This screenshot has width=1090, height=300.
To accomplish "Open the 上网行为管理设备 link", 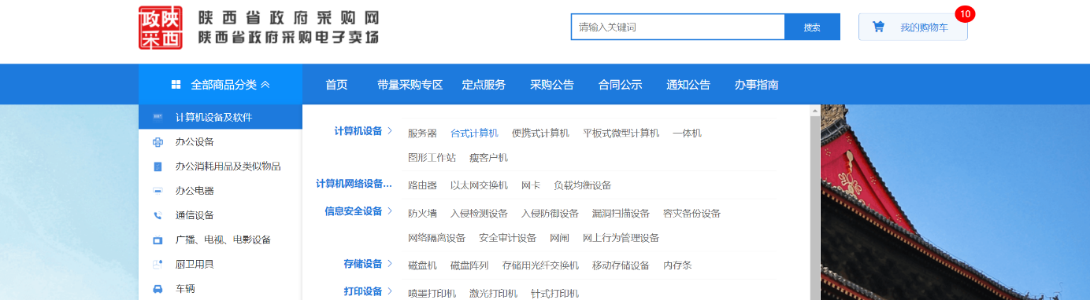I will [621, 237].
